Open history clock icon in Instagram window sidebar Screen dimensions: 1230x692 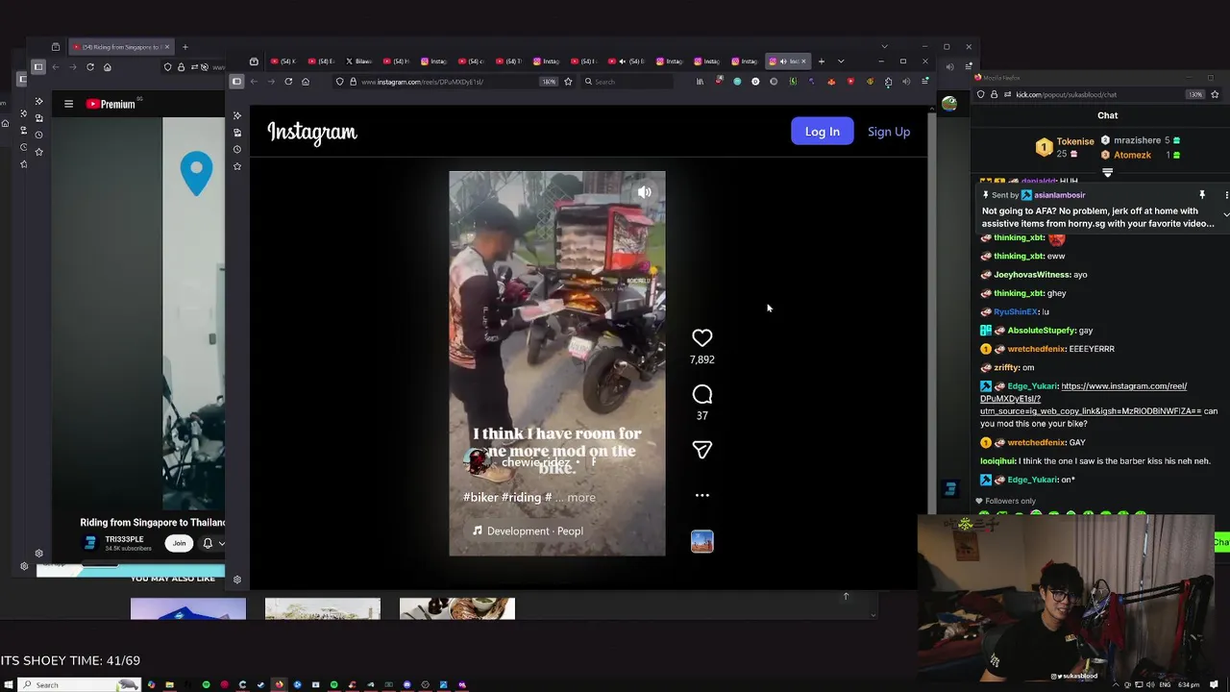237,149
